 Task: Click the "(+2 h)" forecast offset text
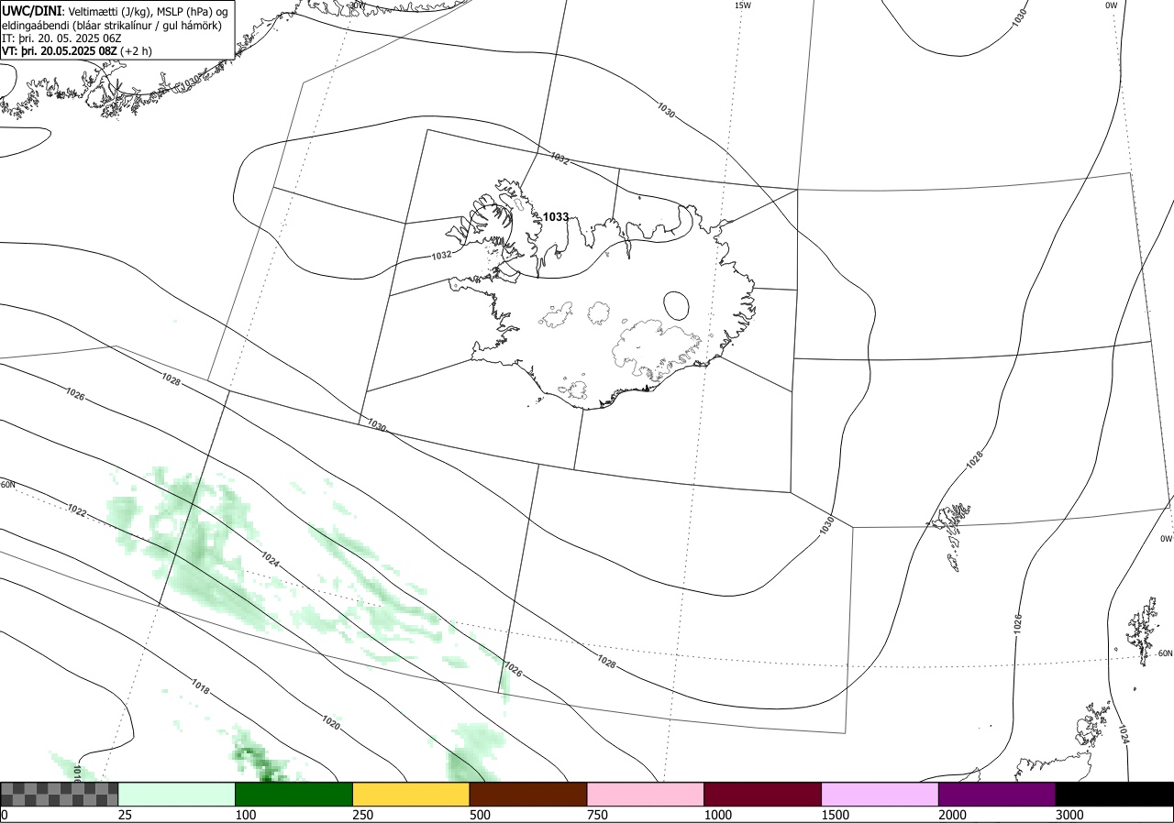[x=136, y=51]
